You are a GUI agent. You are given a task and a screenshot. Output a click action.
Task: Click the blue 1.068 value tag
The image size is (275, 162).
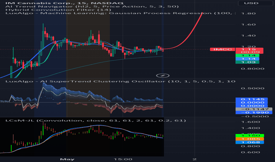[x=250, y=142]
